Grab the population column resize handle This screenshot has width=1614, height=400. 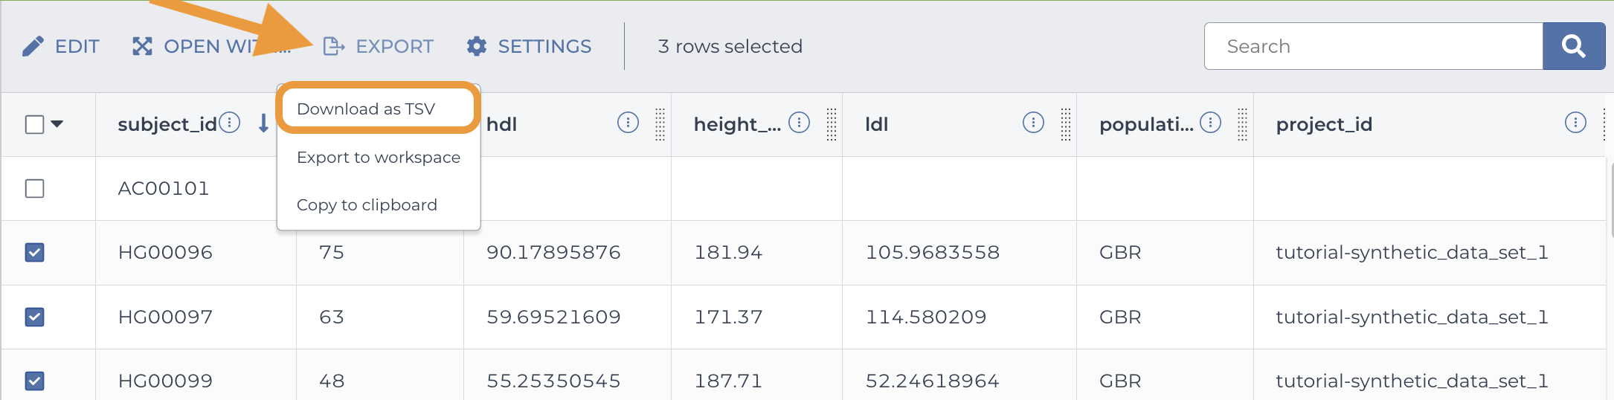coord(1242,124)
